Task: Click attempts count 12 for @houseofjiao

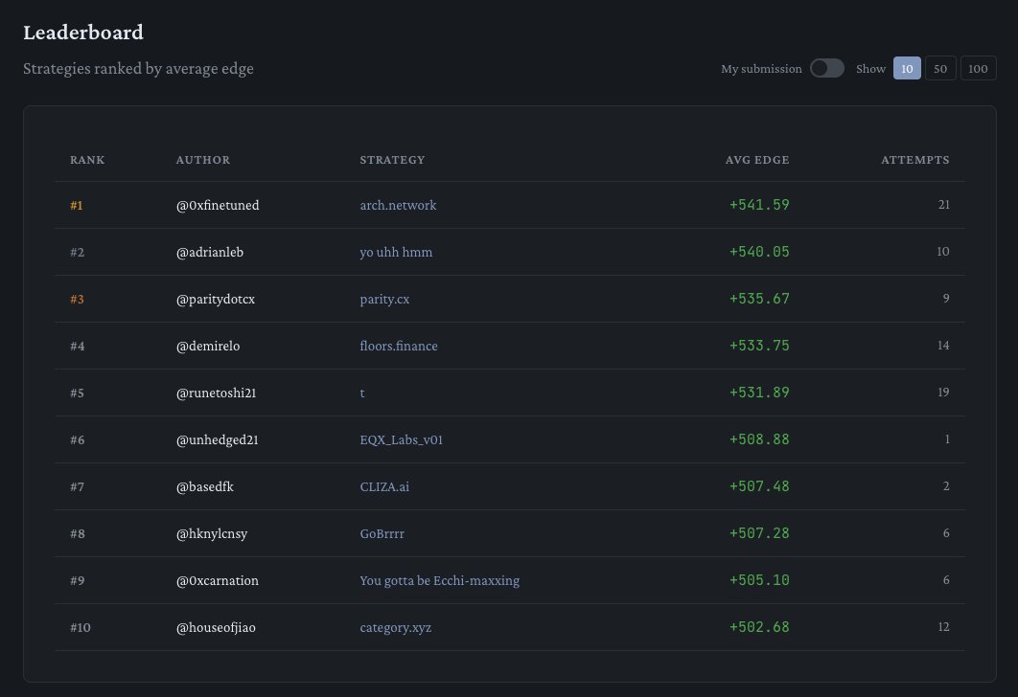Action: point(943,626)
